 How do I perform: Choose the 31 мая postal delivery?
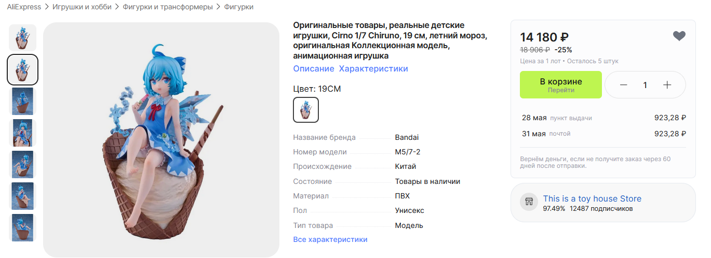(604, 134)
